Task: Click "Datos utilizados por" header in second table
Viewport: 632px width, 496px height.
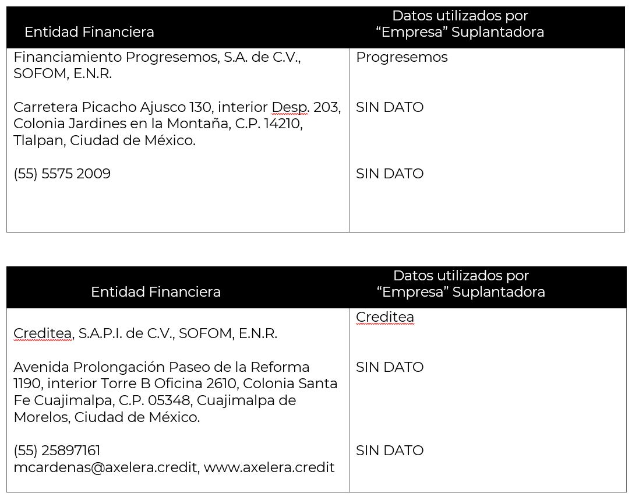Action: click(x=461, y=275)
